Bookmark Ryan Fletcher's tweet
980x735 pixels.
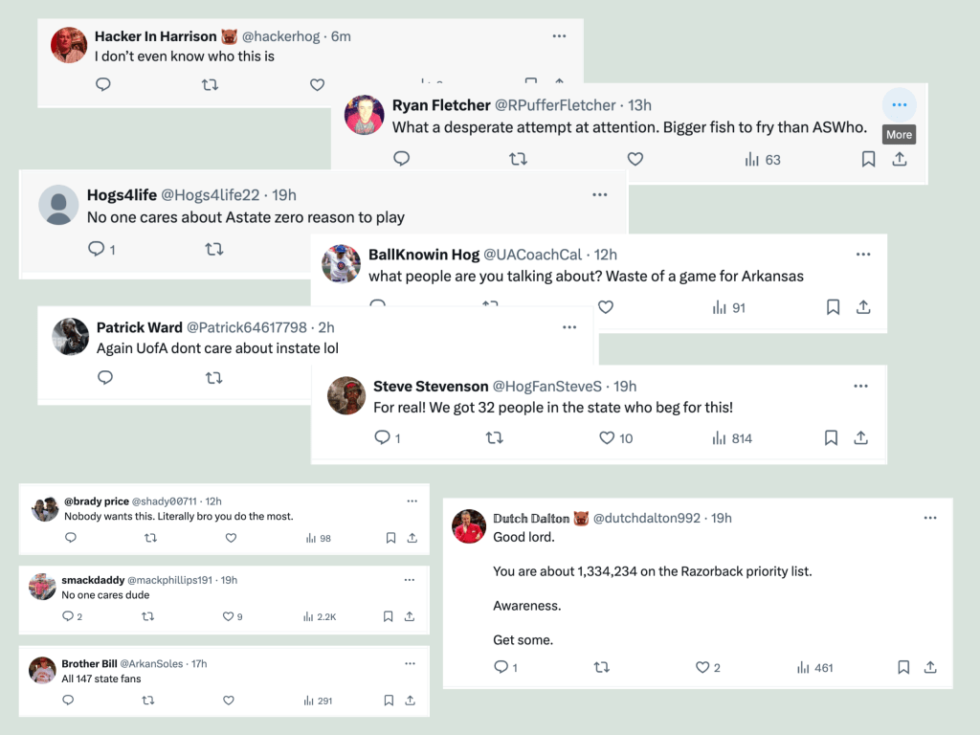868,159
